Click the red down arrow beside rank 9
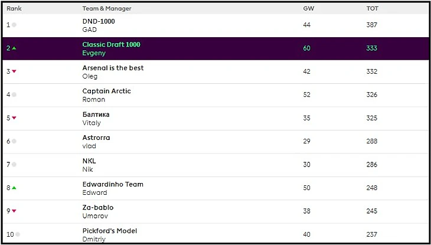431x245 pixels. tap(14, 211)
